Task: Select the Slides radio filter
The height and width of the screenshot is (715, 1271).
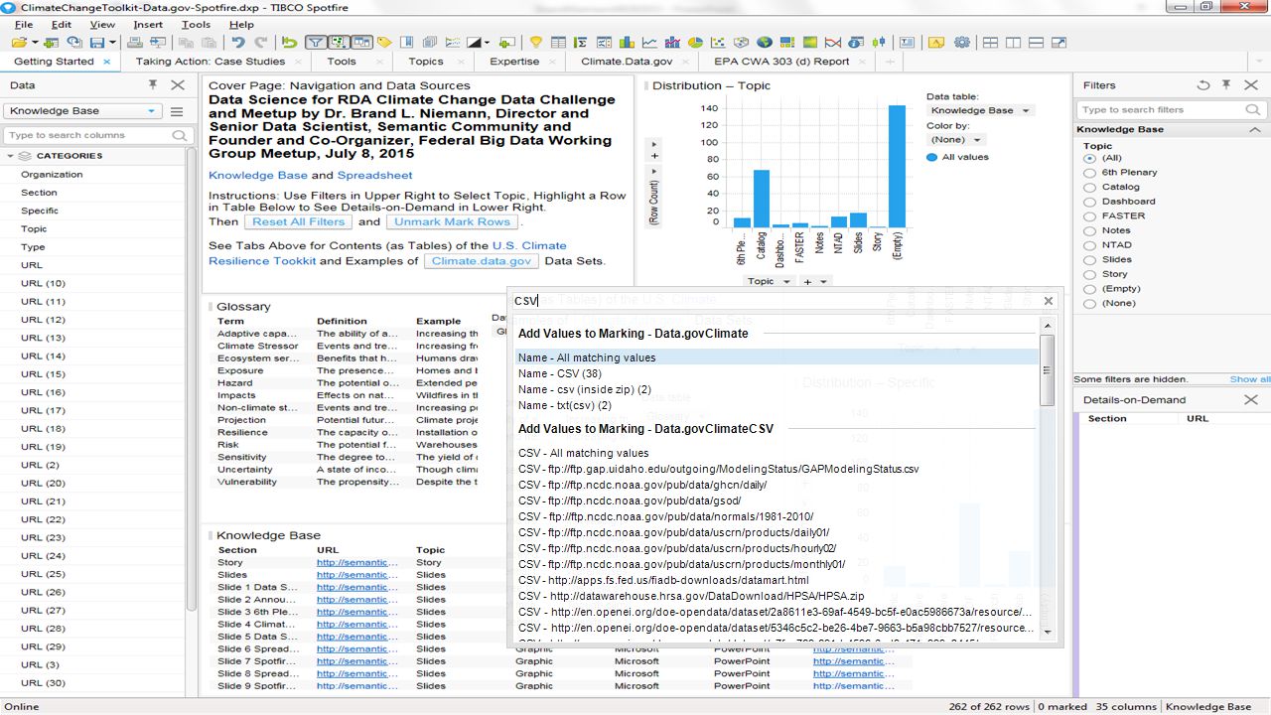Action: point(1089,259)
